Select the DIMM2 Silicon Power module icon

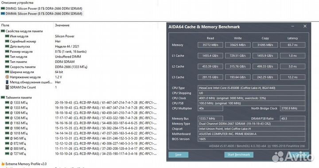point(3,8)
